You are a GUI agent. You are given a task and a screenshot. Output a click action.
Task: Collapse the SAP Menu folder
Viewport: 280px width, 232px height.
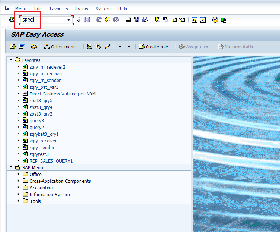[x=11, y=167]
